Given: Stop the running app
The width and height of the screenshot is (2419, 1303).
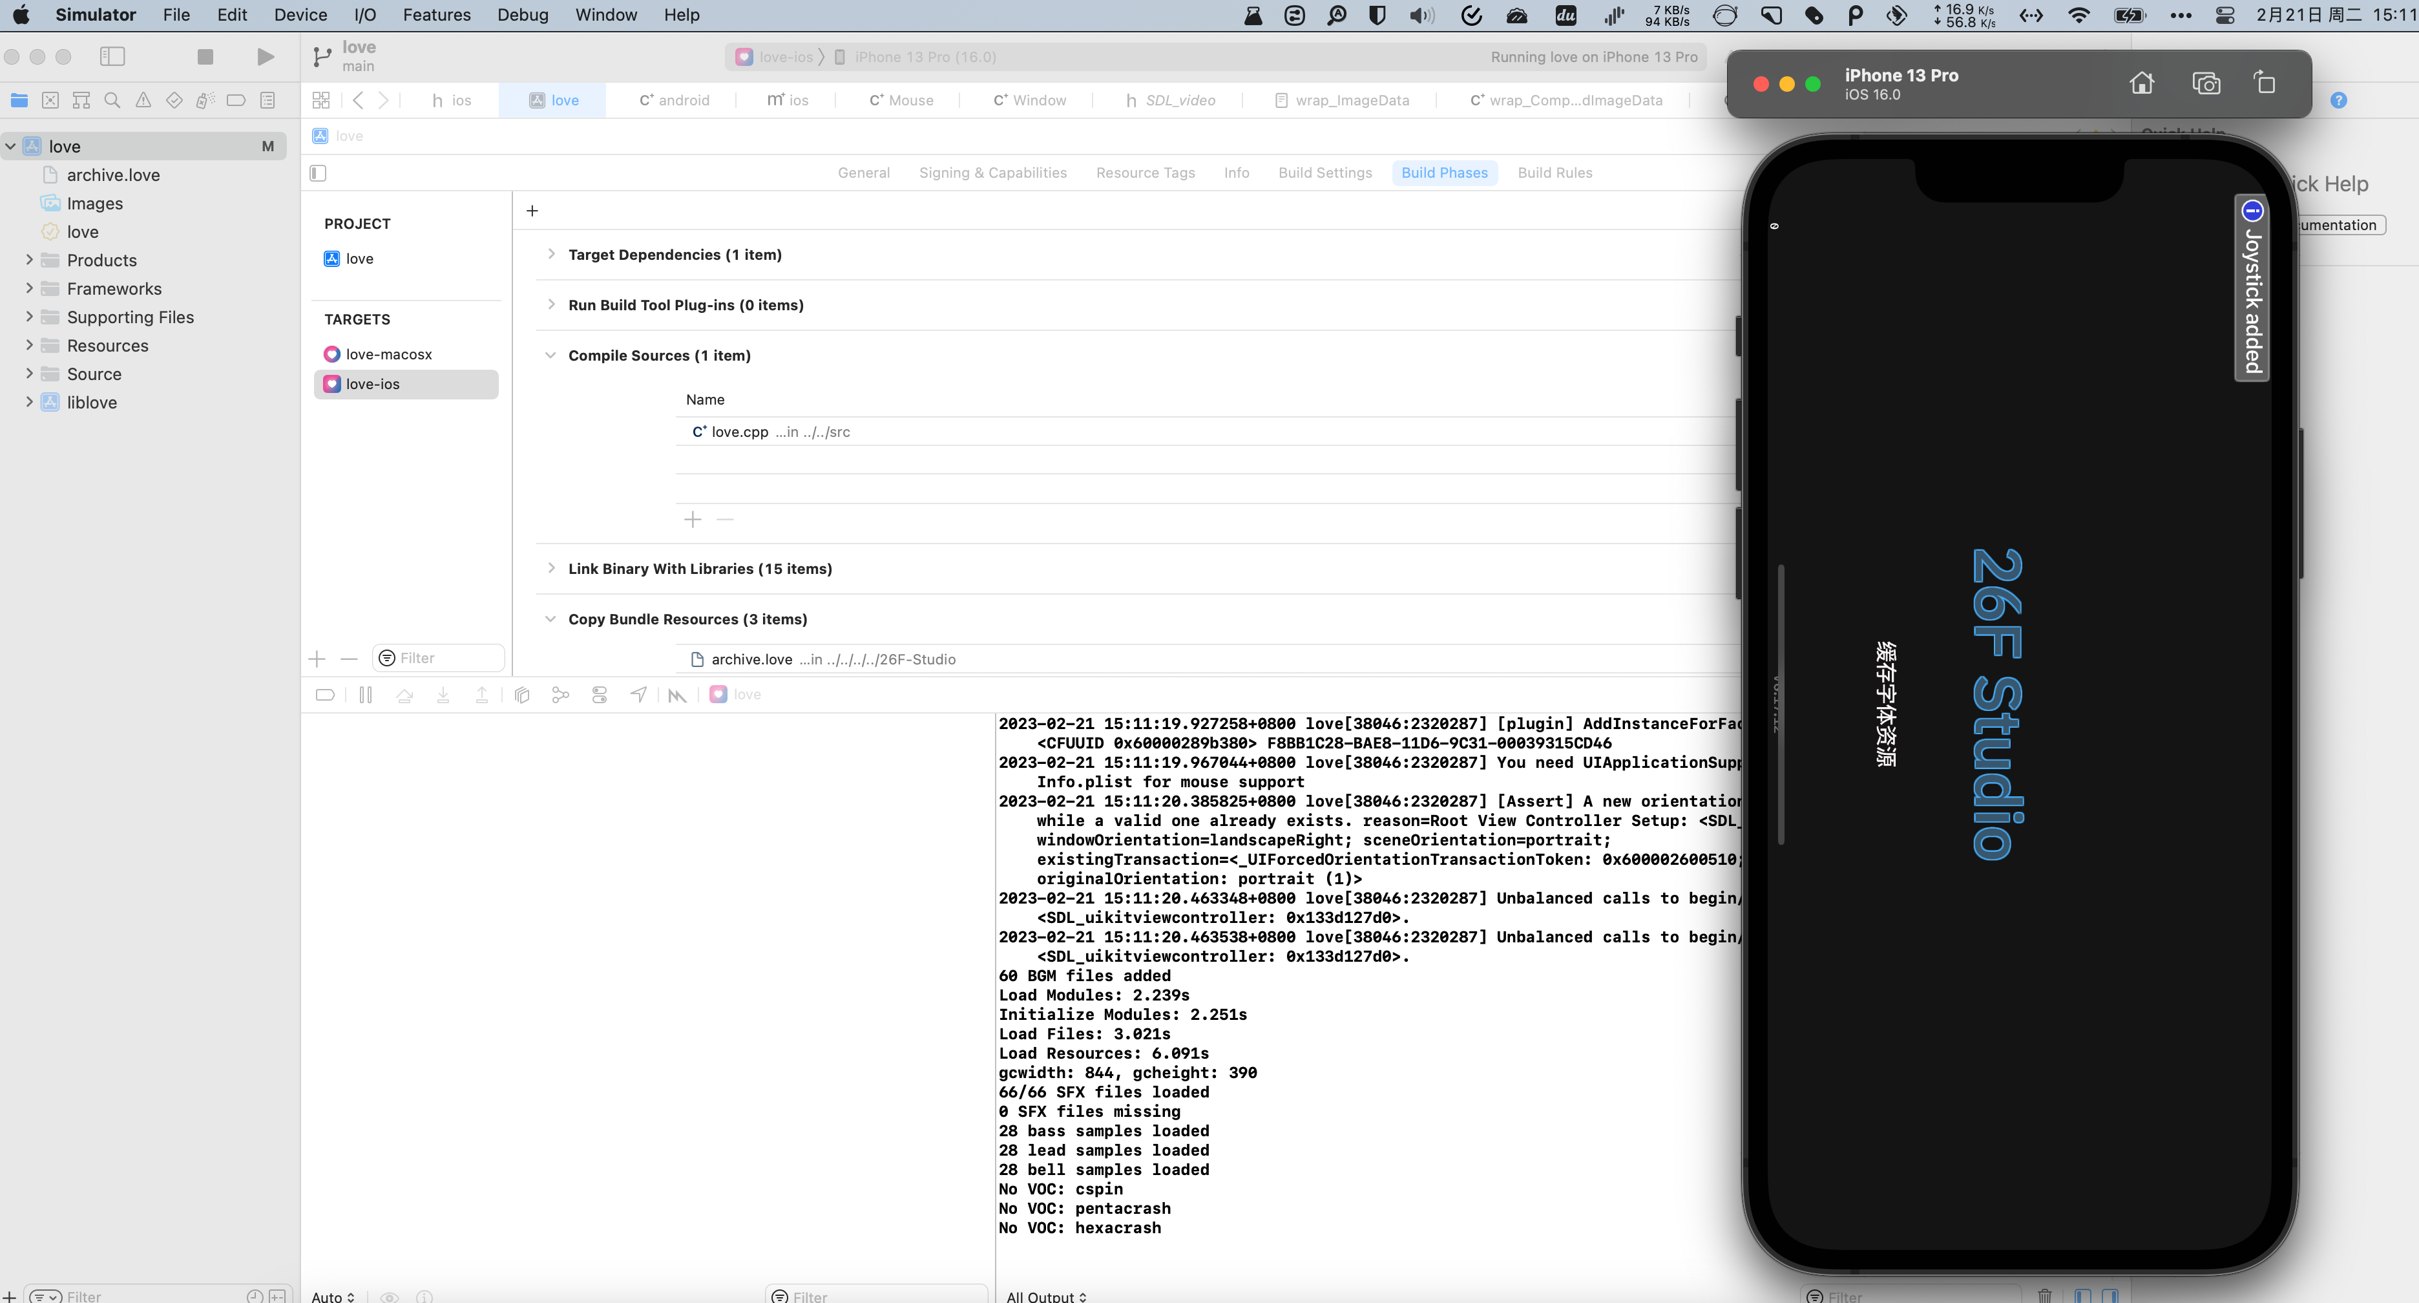Looking at the screenshot, I should coord(205,56).
